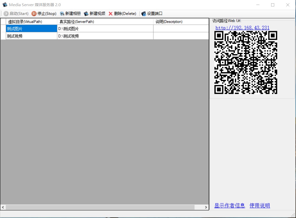Click the D:\测试图片 server path cell

click(105, 29)
